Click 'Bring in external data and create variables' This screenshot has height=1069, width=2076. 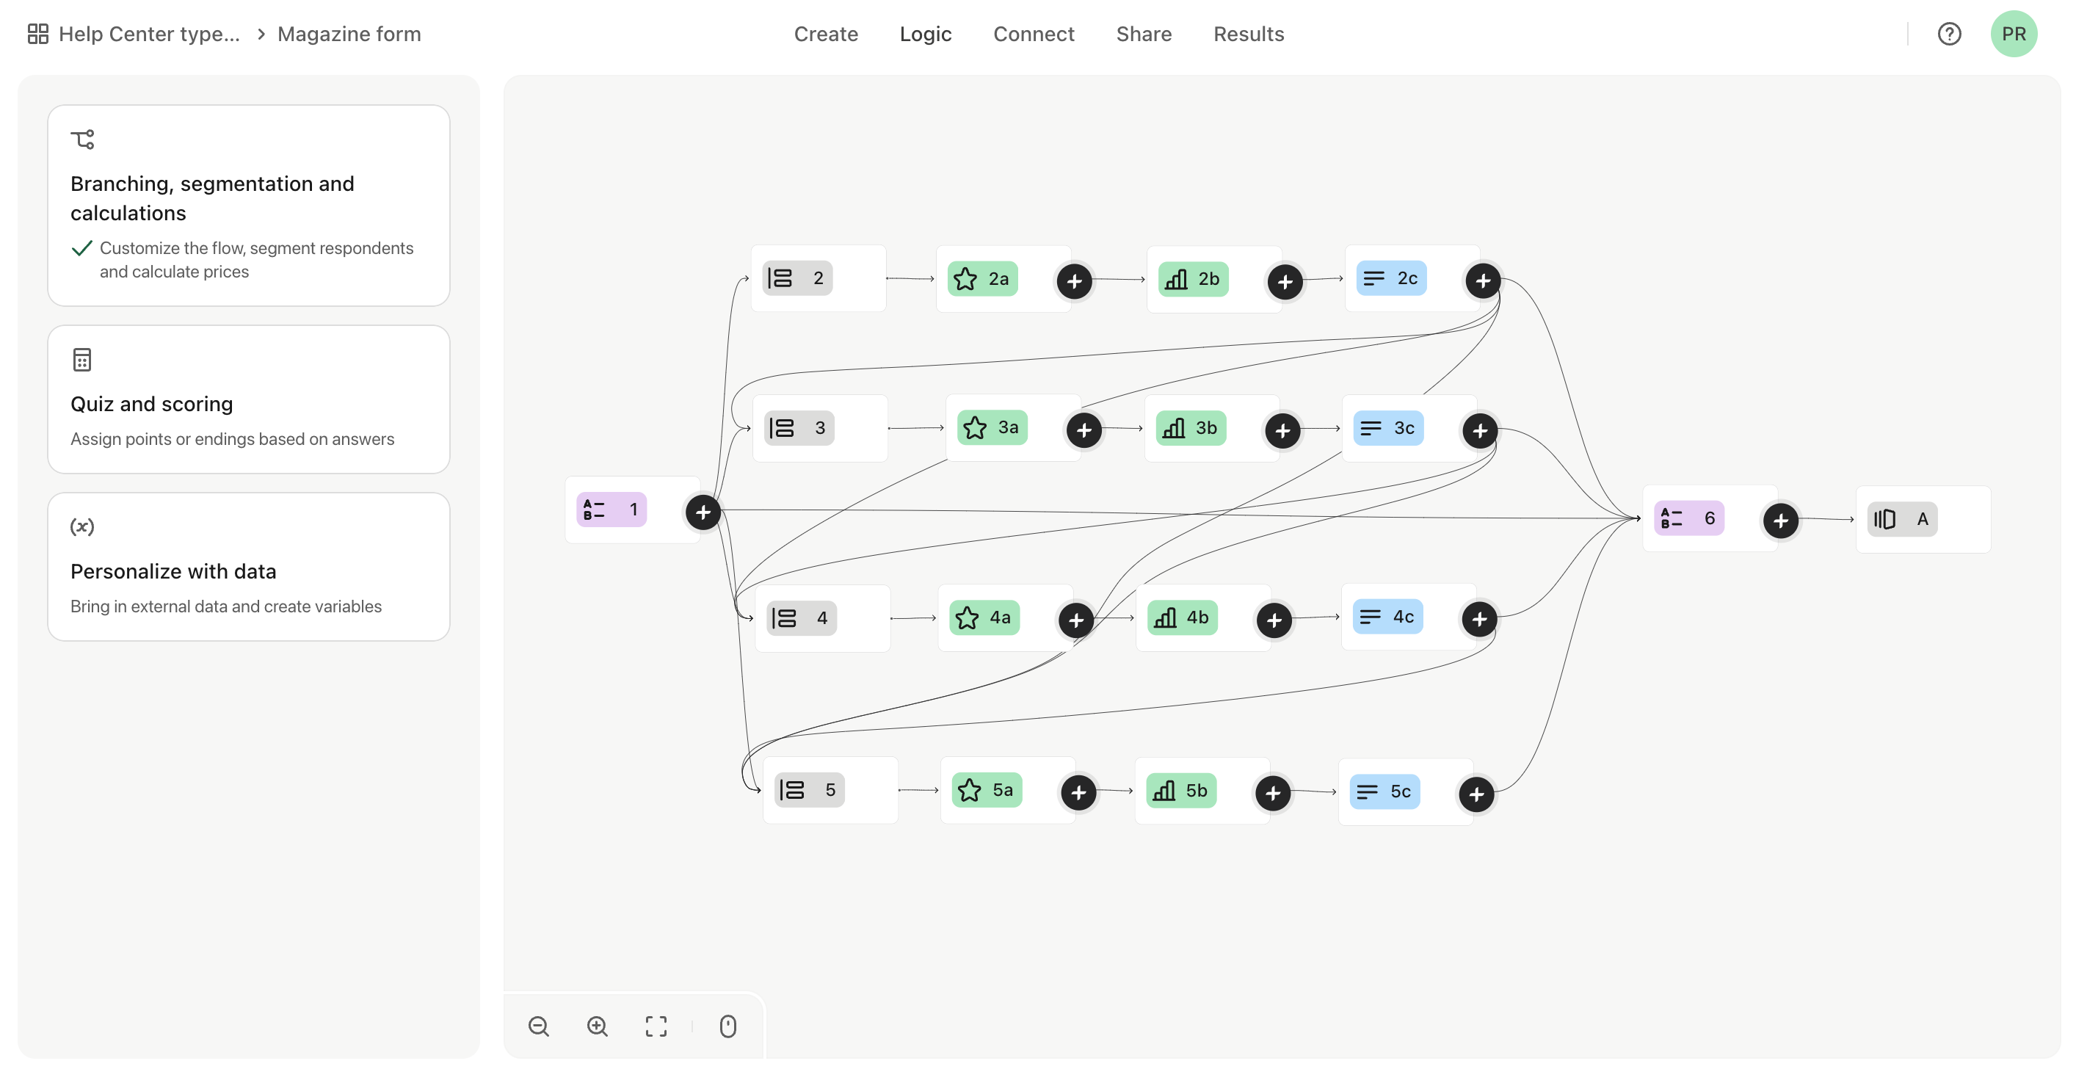(x=225, y=606)
